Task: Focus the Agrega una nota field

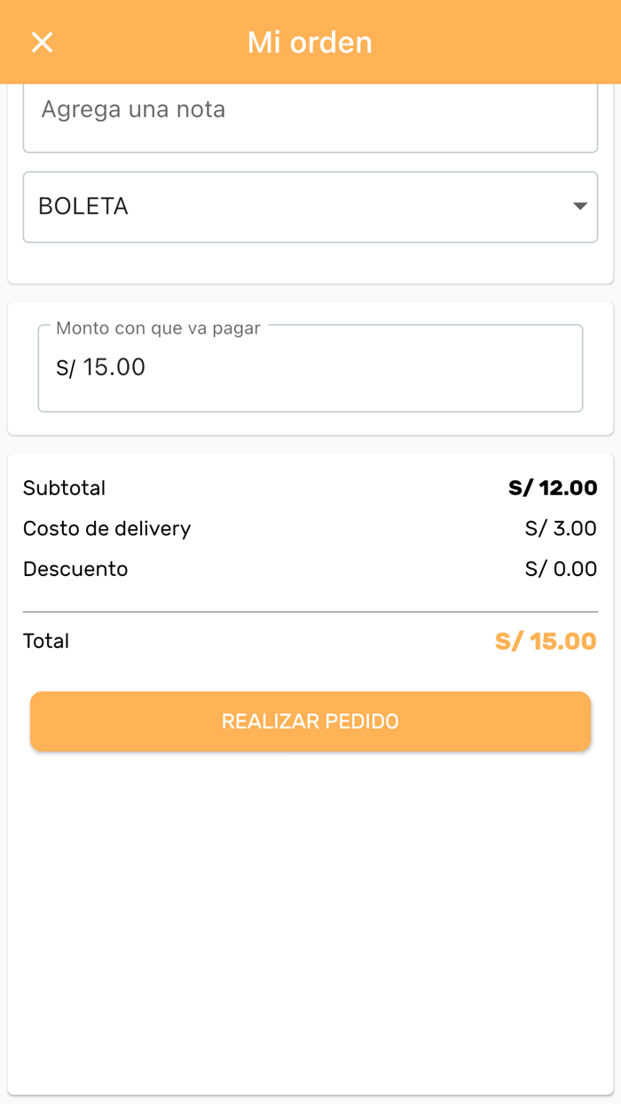Action: [310, 111]
